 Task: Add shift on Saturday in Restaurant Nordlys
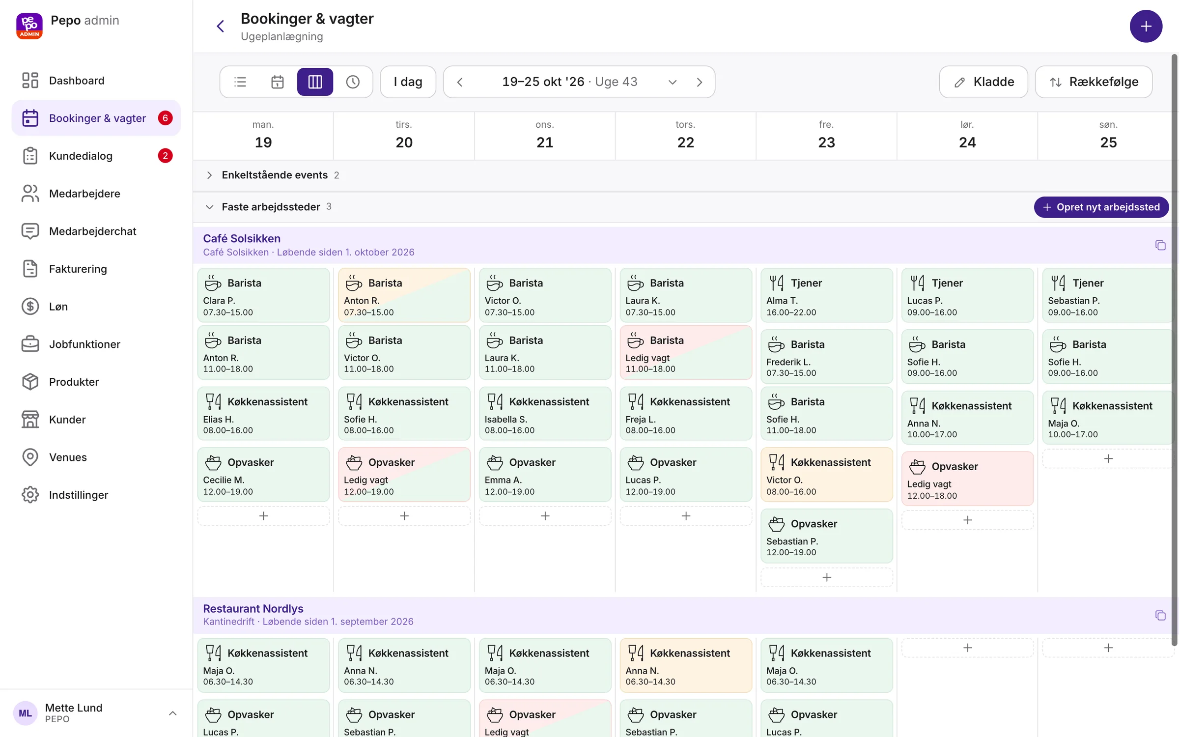(967, 648)
